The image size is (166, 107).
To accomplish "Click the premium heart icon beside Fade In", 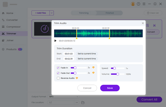I will point(93,67).
